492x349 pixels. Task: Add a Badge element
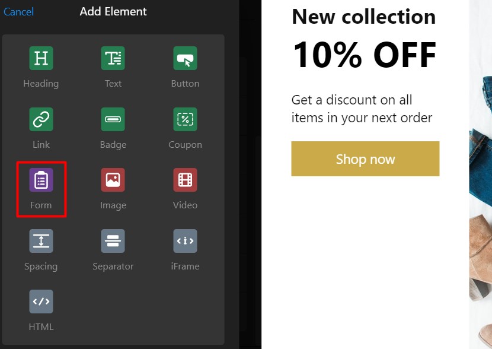pos(113,128)
